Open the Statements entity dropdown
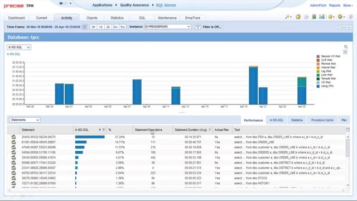This screenshot has width=357, height=201. [25, 119]
